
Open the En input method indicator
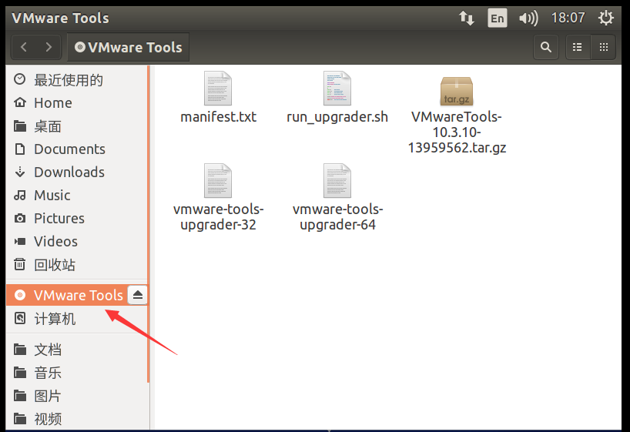[498, 18]
